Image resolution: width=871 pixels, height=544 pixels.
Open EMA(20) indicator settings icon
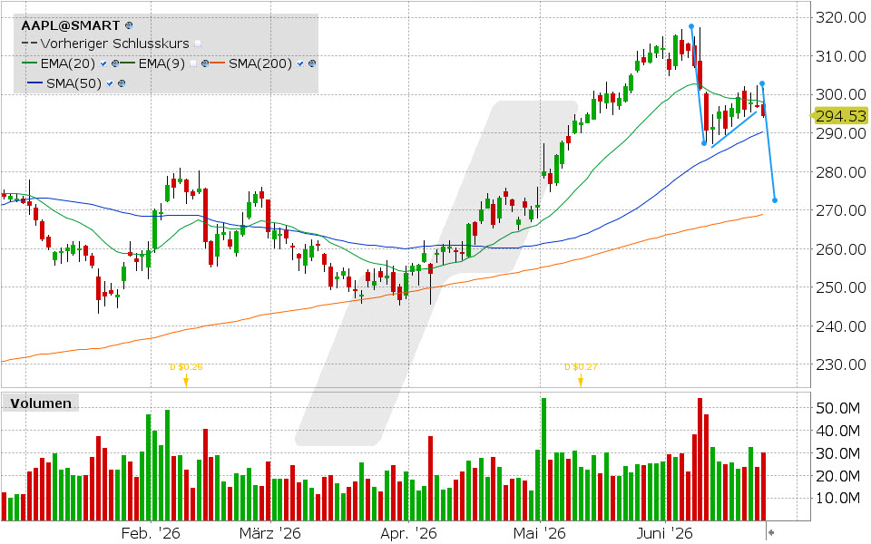coord(115,63)
